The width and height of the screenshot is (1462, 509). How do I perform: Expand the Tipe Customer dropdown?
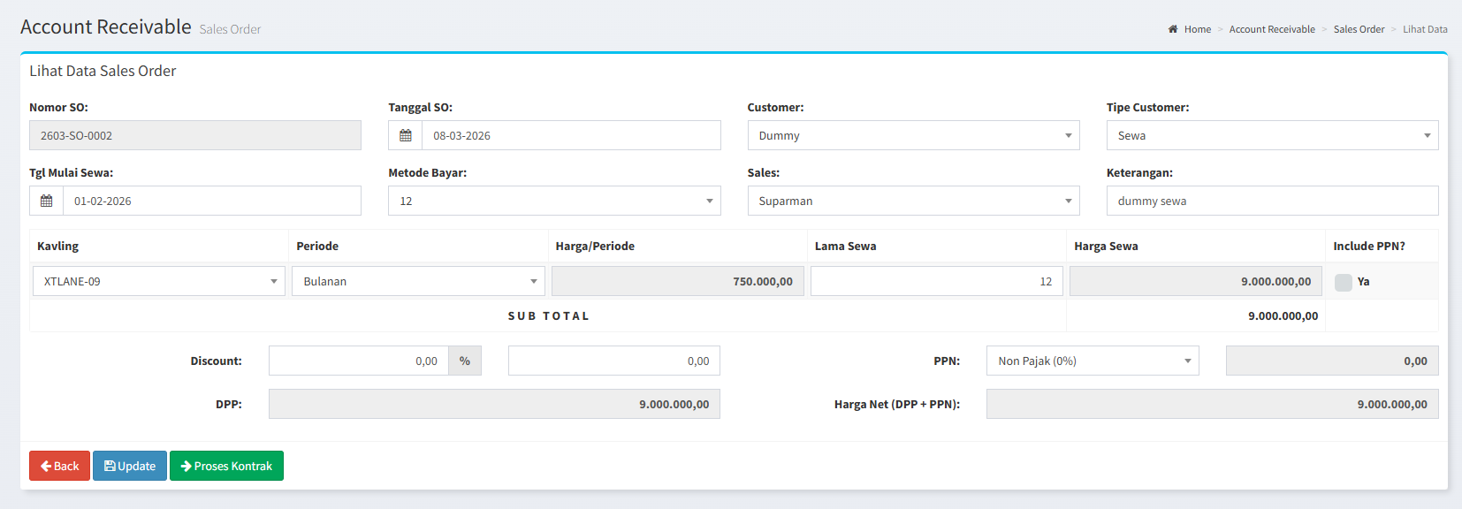coord(1271,135)
